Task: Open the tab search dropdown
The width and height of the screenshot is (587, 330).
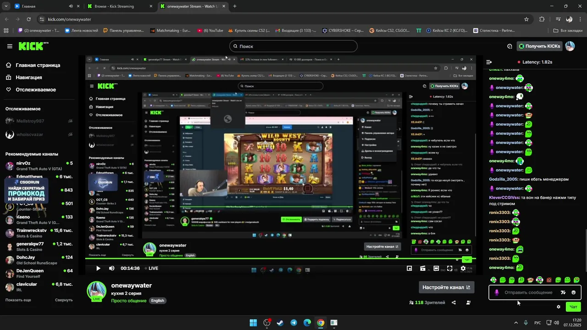Action: click(x=6, y=6)
